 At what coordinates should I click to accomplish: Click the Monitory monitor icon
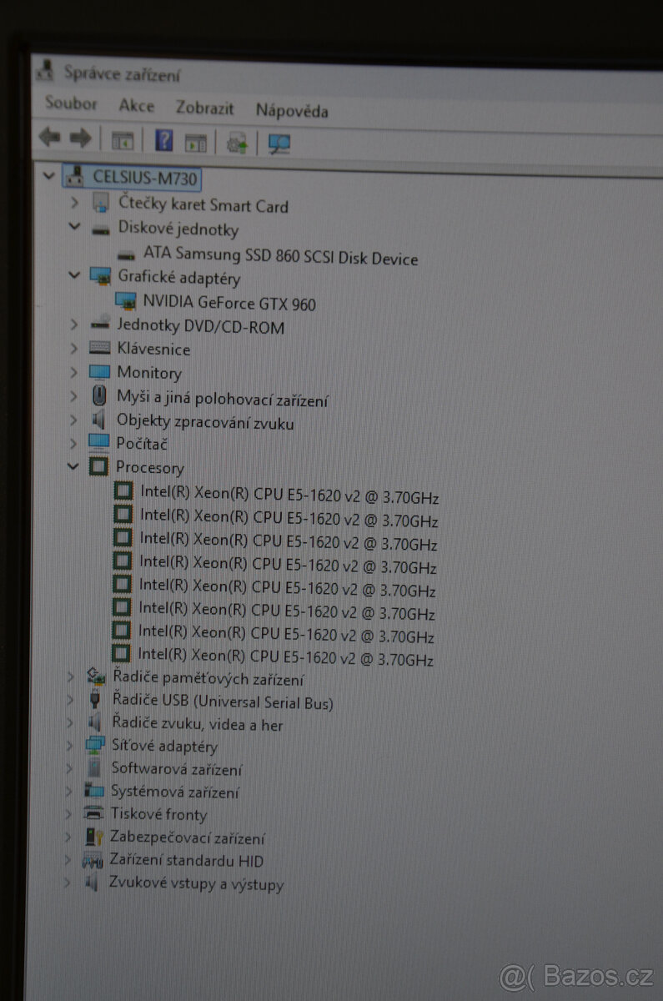pyautogui.click(x=99, y=371)
